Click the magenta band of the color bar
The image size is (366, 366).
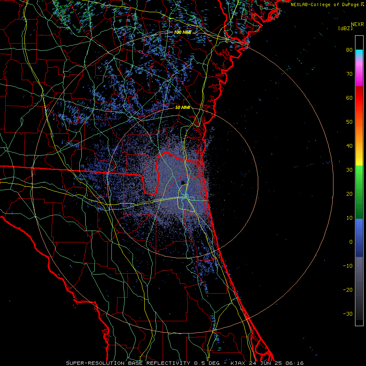[359, 75]
